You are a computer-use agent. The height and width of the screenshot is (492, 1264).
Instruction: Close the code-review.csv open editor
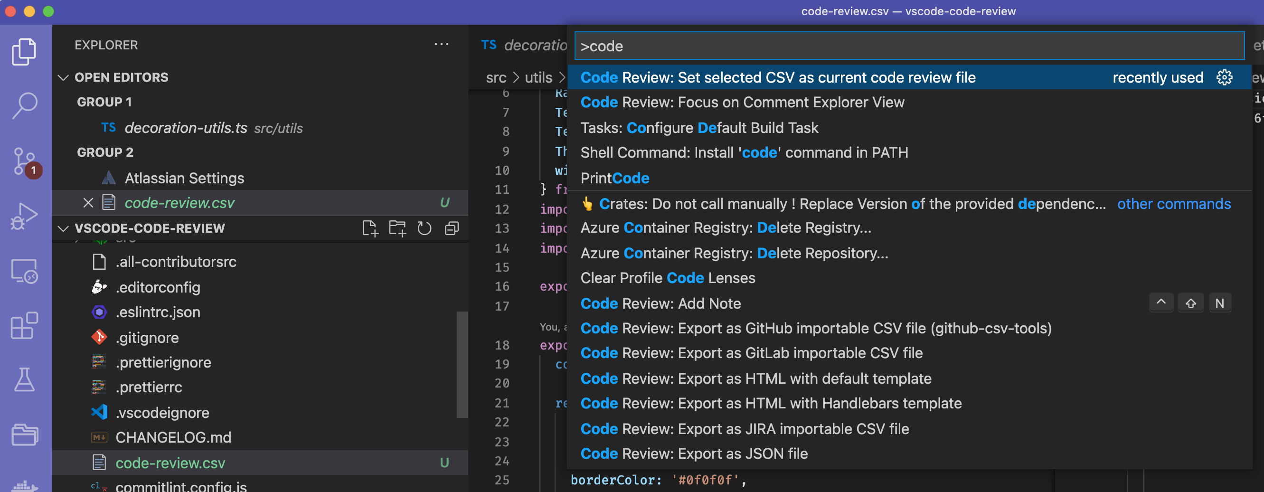[x=88, y=203]
